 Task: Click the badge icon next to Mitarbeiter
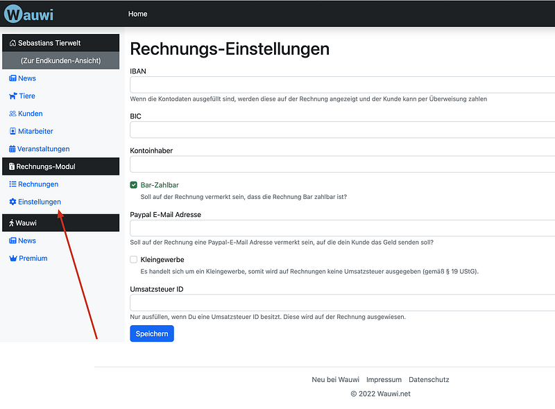(12, 132)
